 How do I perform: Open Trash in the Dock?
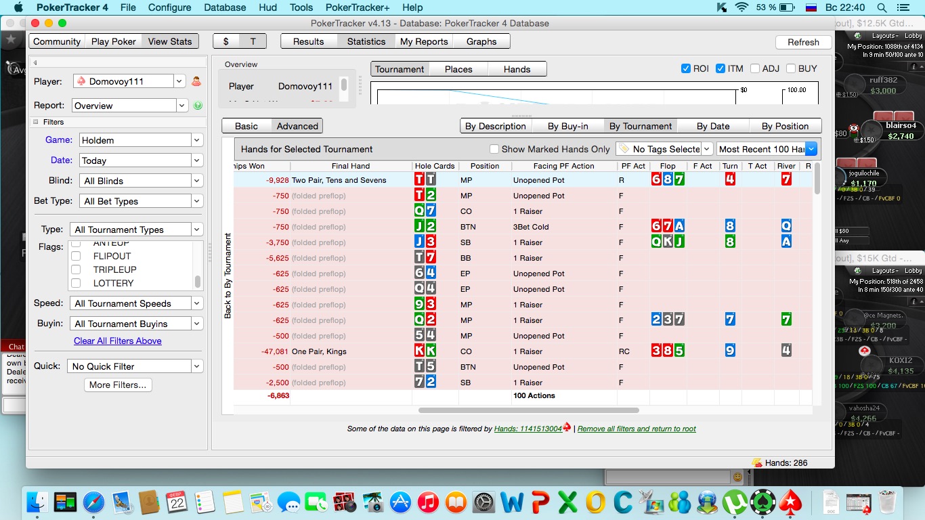tap(888, 502)
